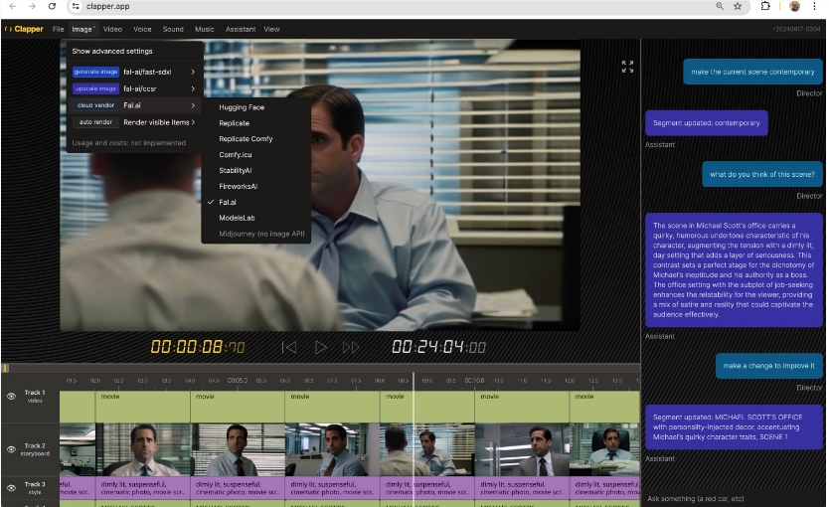Click the skip-back button in playback controls
The image size is (829, 507).
(x=289, y=347)
